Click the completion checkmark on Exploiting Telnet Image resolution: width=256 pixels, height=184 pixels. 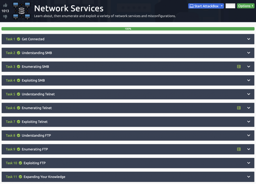(x=18, y=121)
